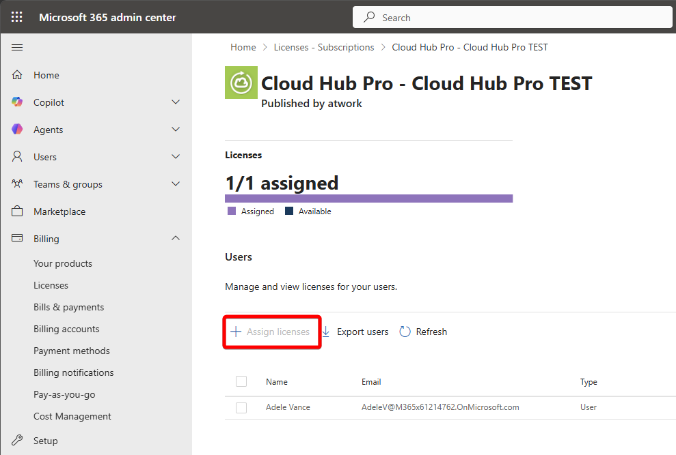This screenshot has height=455, width=676.
Task: Click the Copilot colorful icon
Action: [x=17, y=102]
